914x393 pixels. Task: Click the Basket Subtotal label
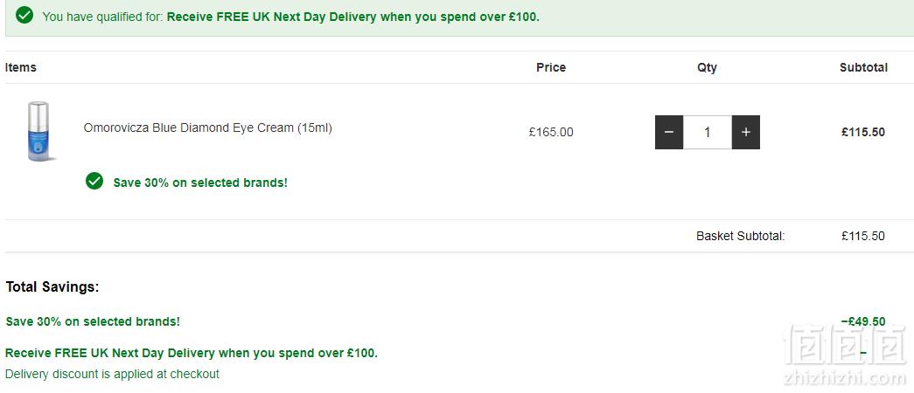pos(741,236)
